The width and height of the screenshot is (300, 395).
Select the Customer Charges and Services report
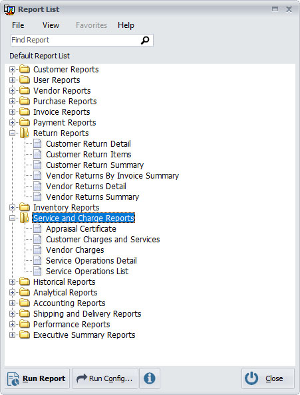[x=102, y=239]
